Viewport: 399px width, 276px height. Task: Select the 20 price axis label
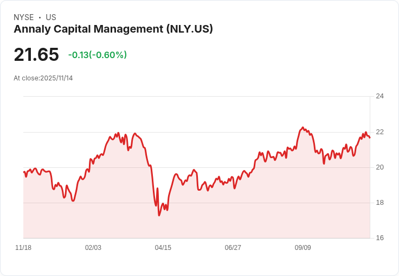379,167
